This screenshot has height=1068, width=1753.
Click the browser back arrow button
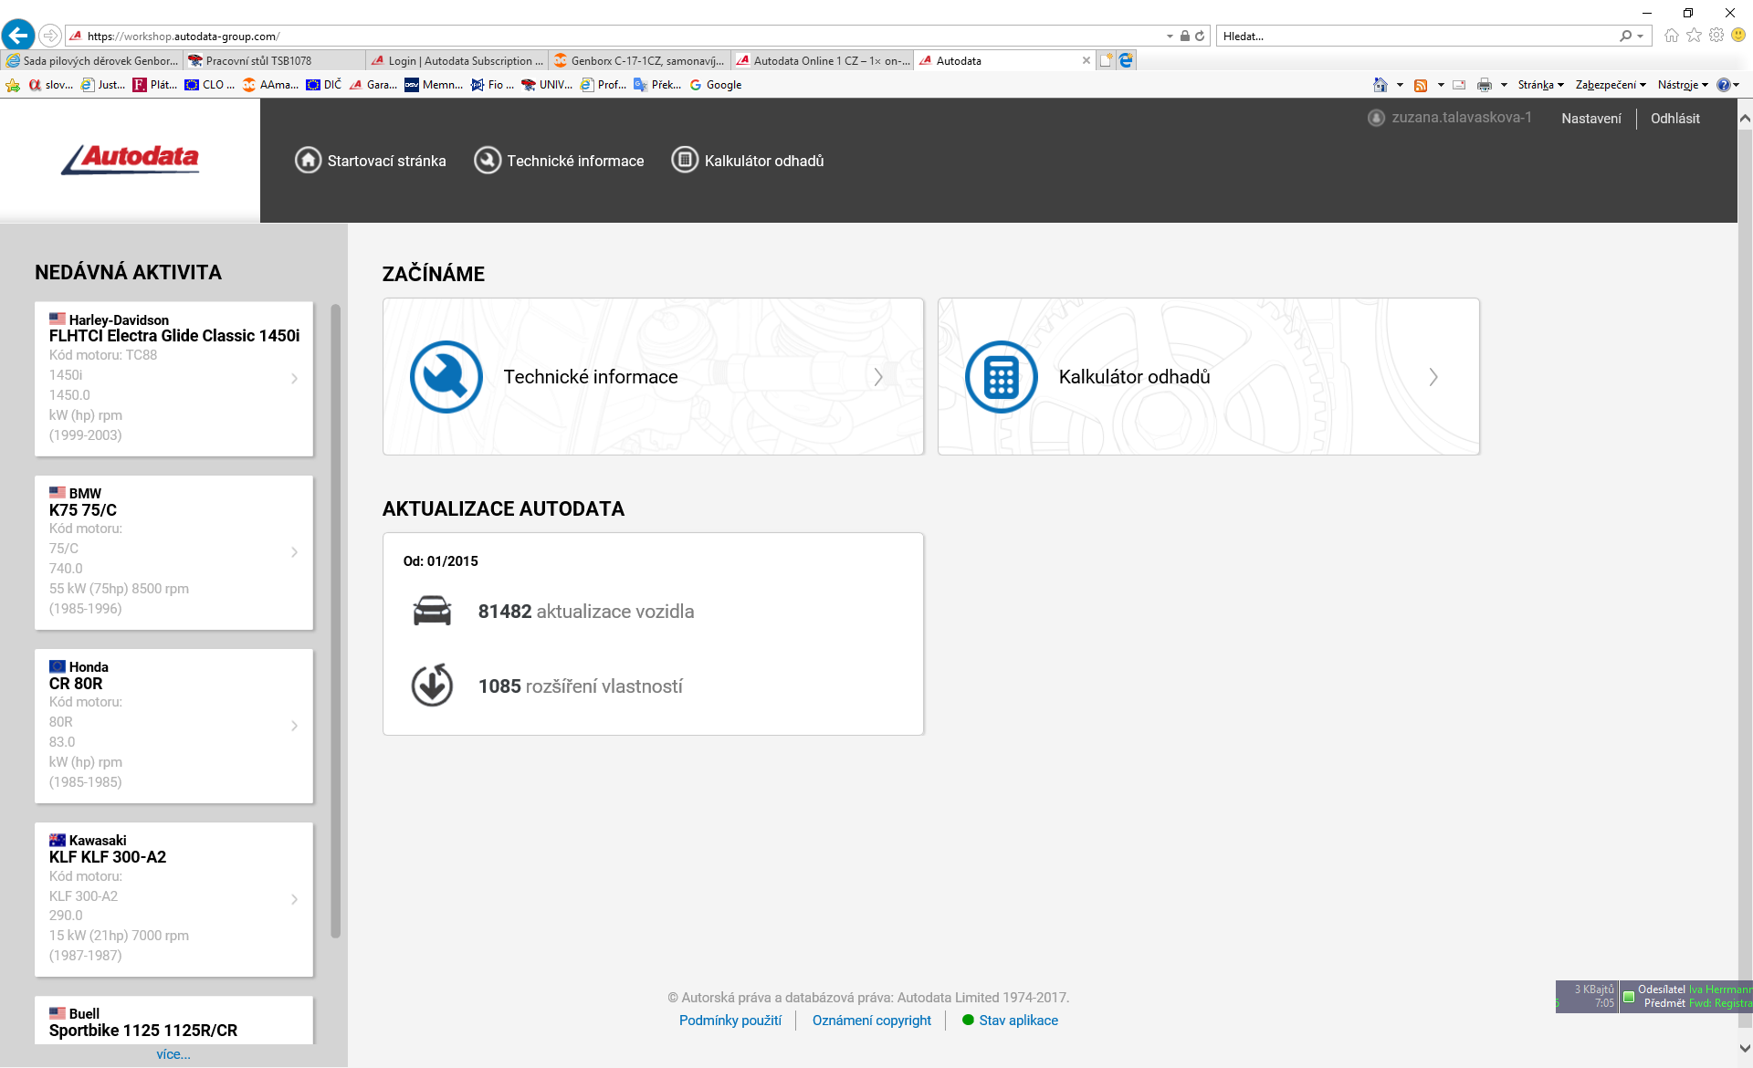(x=18, y=36)
